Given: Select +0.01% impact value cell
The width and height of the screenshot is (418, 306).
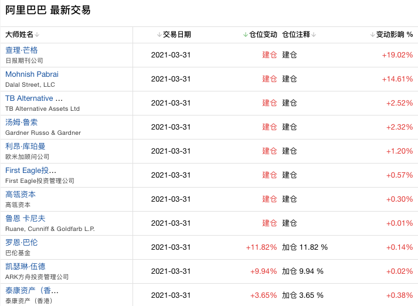Looking at the screenshot, I should [x=400, y=223].
